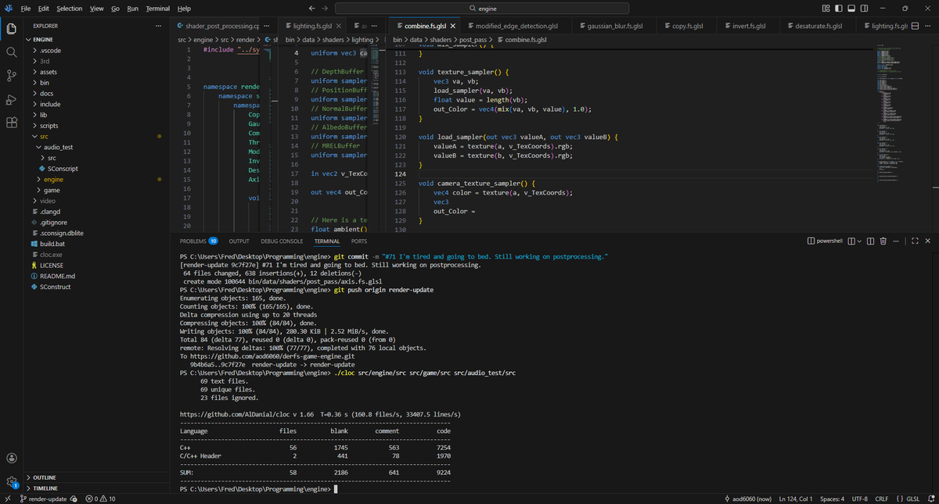Open the Source Control view

[12, 75]
